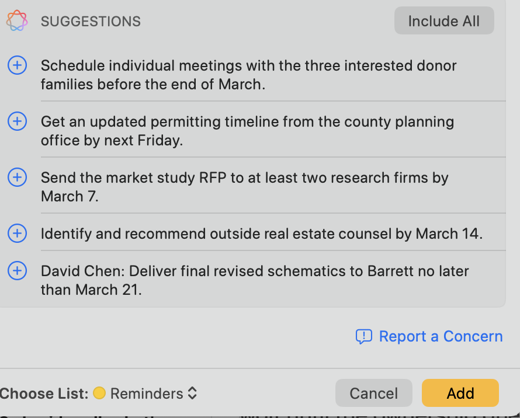Cancel the suggestions dialog
Image resolution: width=520 pixels, height=418 pixels.
(x=373, y=393)
